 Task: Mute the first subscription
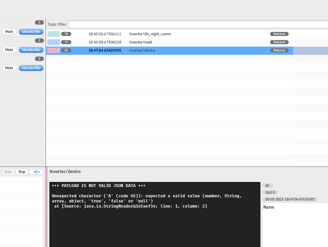[x=9, y=31]
